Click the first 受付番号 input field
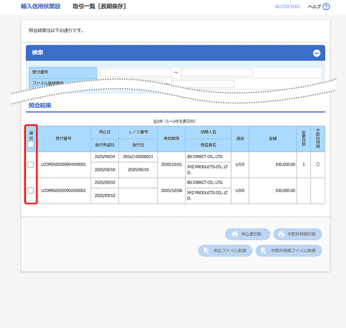The height and width of the screenshot is (328, 346). click(x=136, y=73)
